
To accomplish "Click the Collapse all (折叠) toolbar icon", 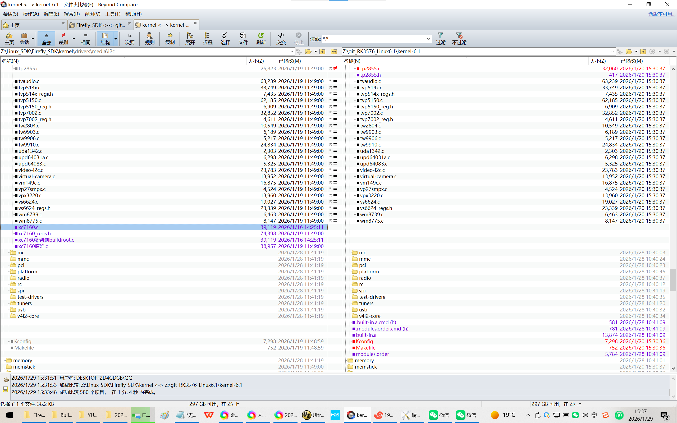I will [x=208, y=38].
